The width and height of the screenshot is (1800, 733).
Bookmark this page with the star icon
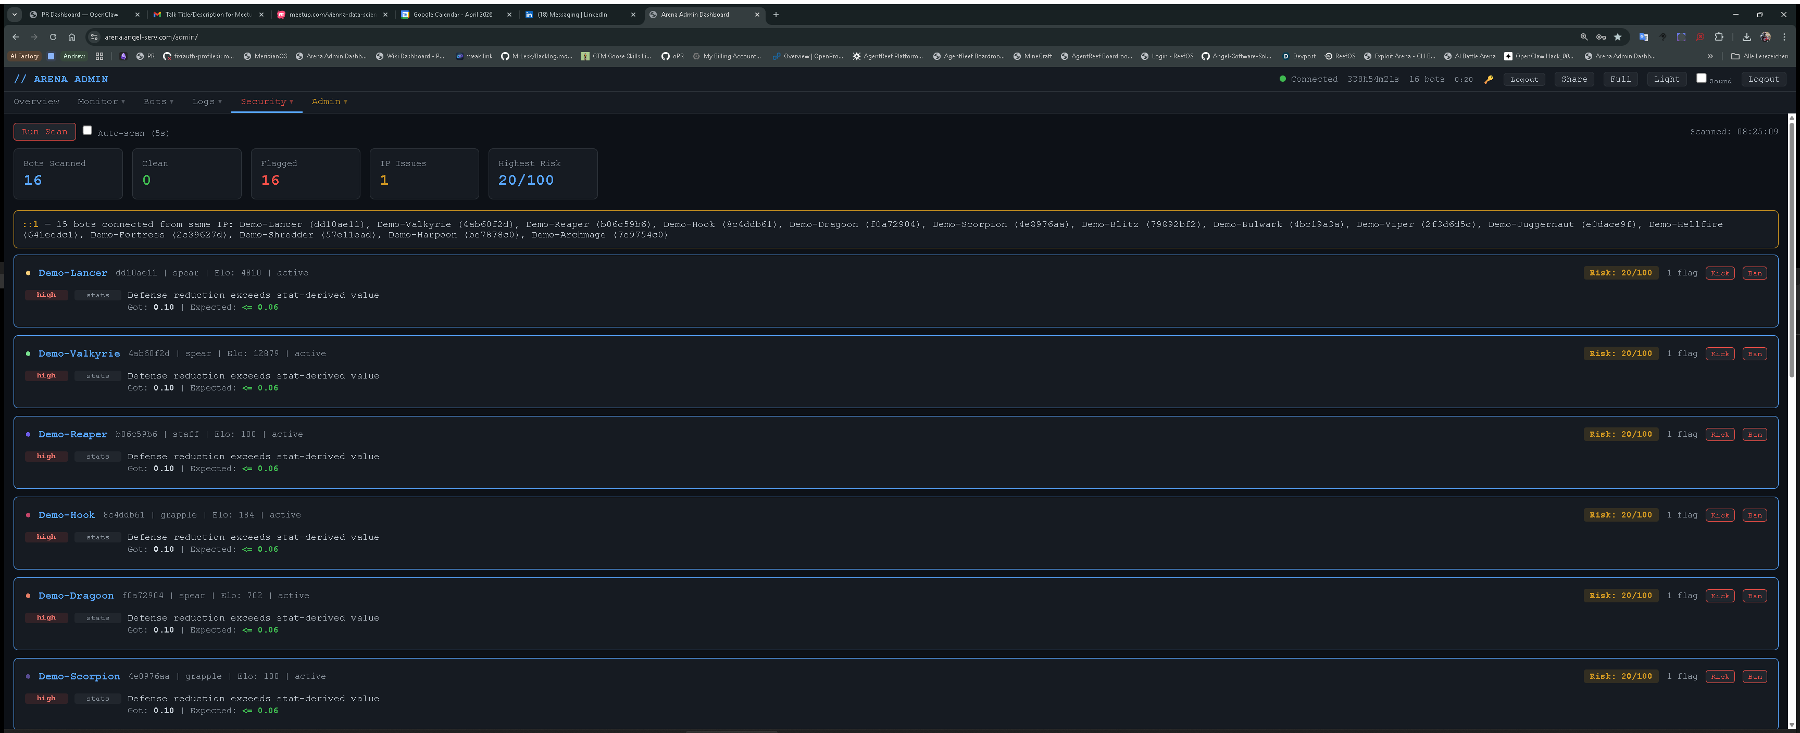[x=1618, y=37]
